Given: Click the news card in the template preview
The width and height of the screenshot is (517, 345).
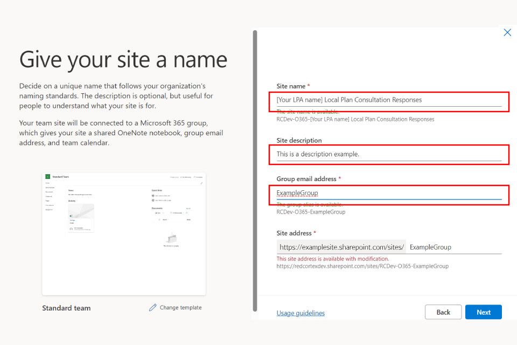Looking at the screenshot, I should tap(81, 218).
